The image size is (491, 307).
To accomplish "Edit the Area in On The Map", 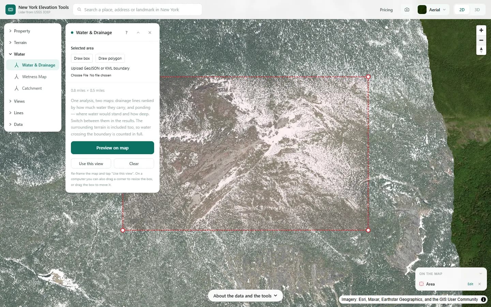I will click(x=470, y=284).
